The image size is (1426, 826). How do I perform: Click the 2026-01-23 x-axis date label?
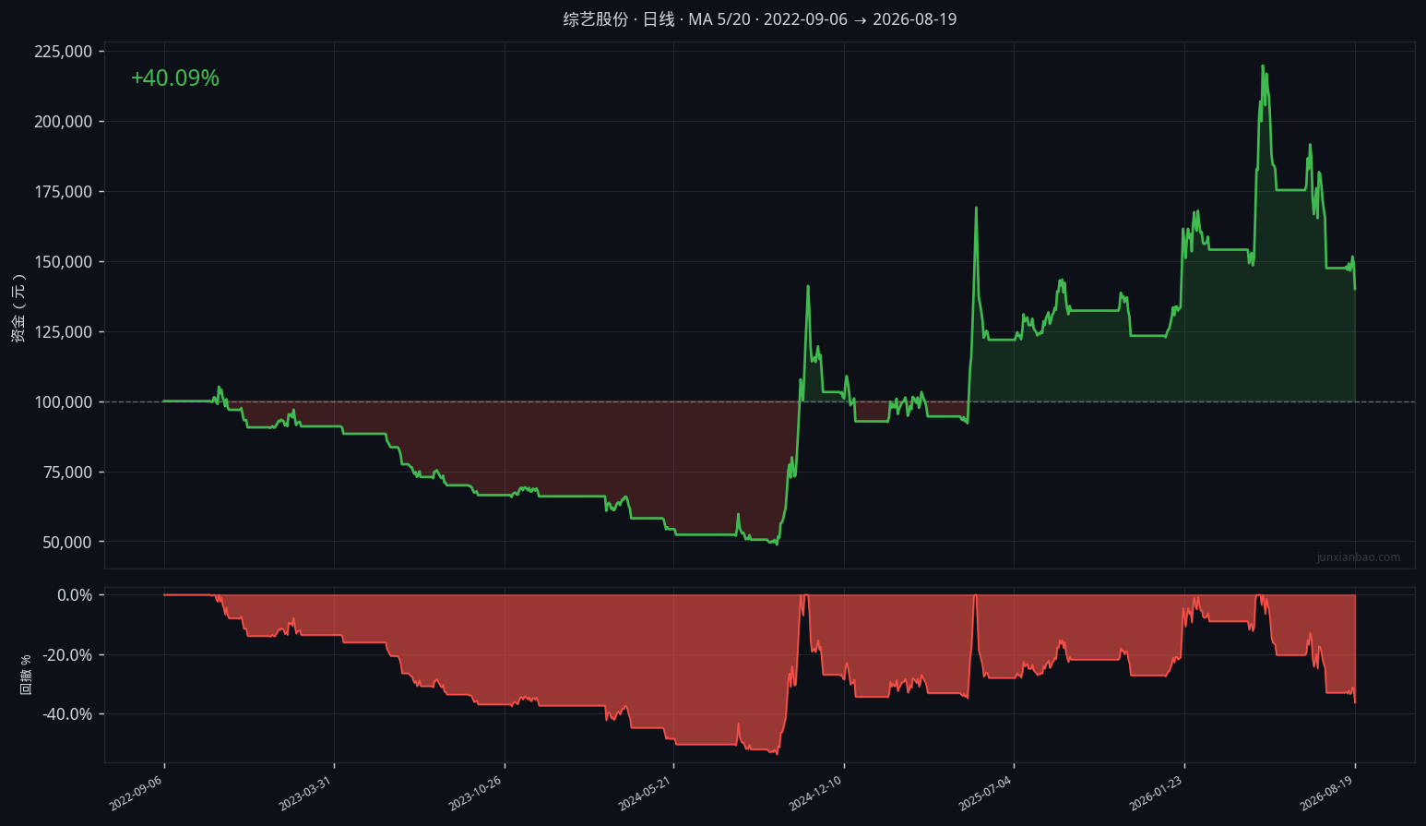[1157, 793]
